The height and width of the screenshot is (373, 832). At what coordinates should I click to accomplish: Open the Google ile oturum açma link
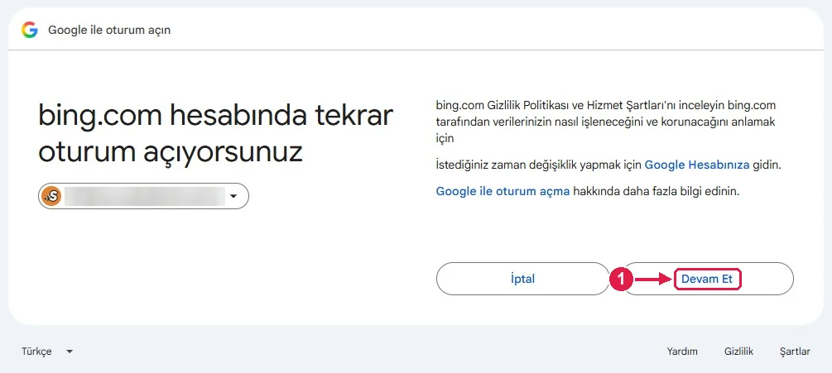point(503,191)
